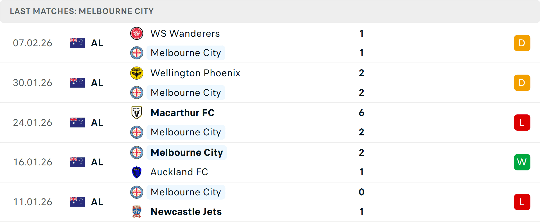Screen dimensions: 540x222
Task: Toggle the win indicator for the Auckland FC game
Action: point(522,162)
